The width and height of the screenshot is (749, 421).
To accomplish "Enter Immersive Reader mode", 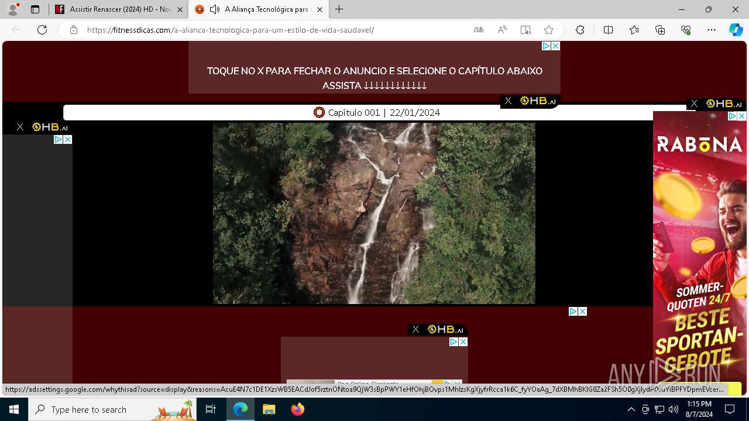I will click(x=525, y=30).
